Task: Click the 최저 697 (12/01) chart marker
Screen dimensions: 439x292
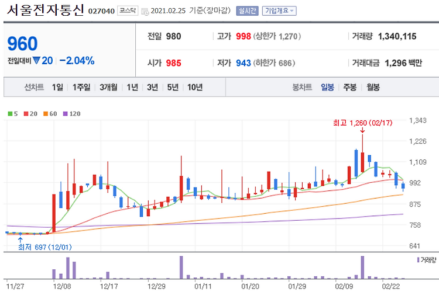Action: pyautogui.click(x=45, y=247)
